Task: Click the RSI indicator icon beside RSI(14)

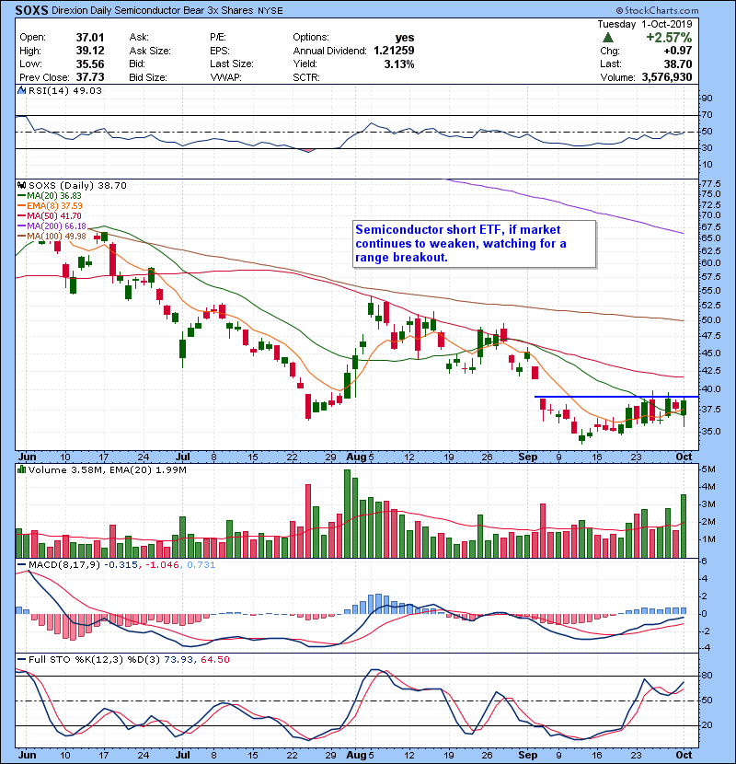Action: click(21, 90)
